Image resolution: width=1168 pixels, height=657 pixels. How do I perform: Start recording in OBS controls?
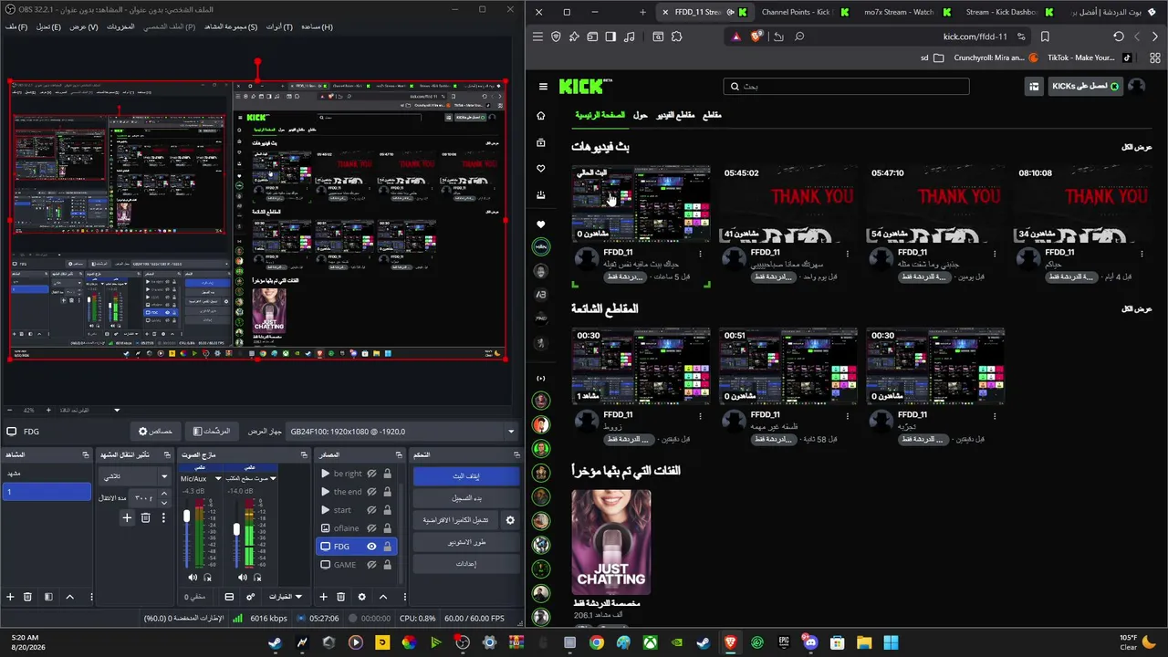465,498
